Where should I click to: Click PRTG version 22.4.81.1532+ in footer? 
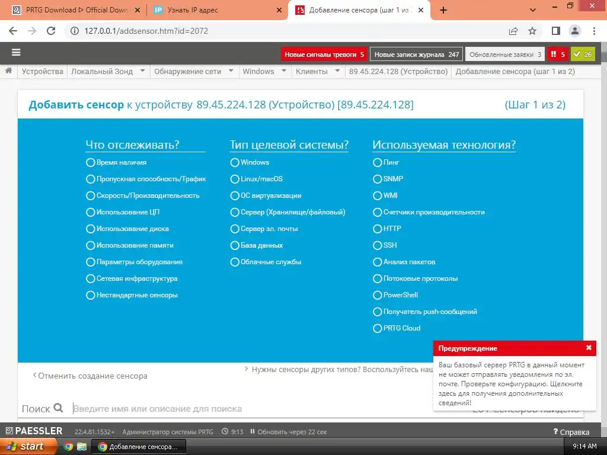pos(94,432)
